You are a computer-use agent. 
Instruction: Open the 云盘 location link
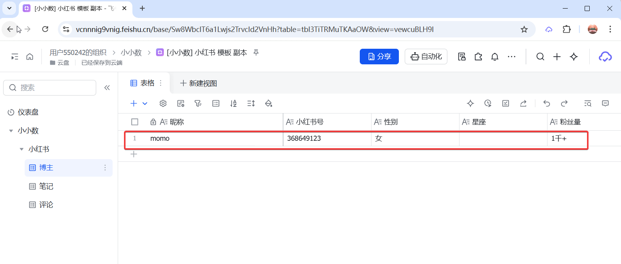coord(60,63)
